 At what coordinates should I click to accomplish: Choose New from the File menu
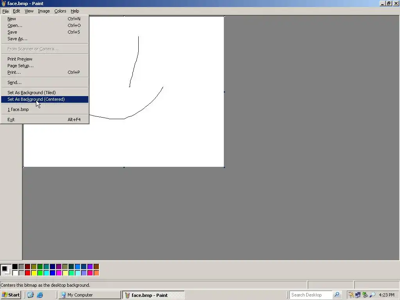45,19
